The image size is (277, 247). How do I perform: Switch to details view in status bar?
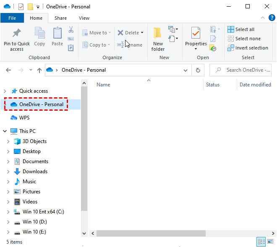261,242
